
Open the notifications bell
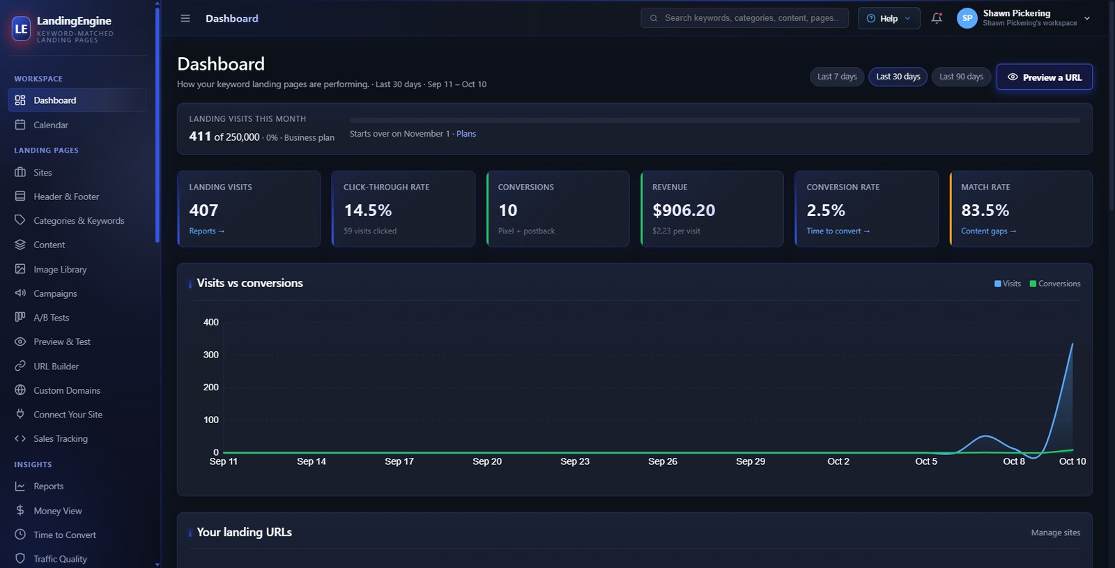coord(937,18)
